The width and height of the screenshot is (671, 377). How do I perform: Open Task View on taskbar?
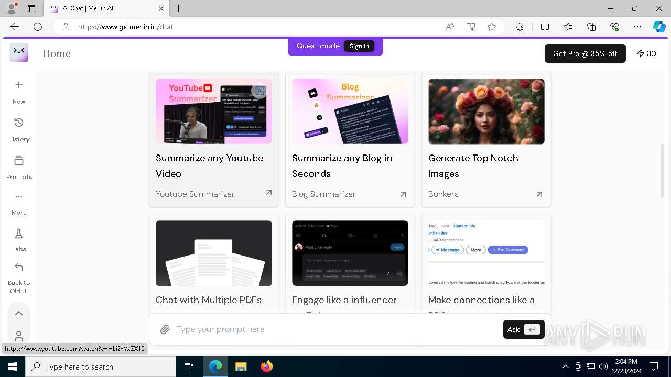pyautogui.click(x=189, y=367)
